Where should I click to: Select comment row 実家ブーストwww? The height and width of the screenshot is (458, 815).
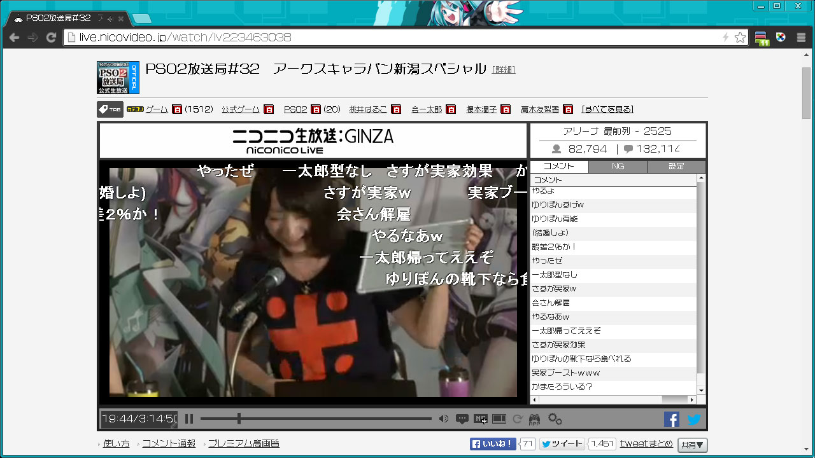[613, 373]
